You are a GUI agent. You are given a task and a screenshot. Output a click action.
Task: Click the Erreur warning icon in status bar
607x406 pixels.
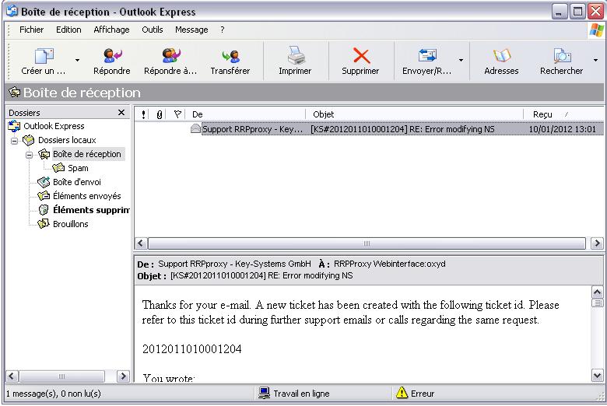[402, 393]
